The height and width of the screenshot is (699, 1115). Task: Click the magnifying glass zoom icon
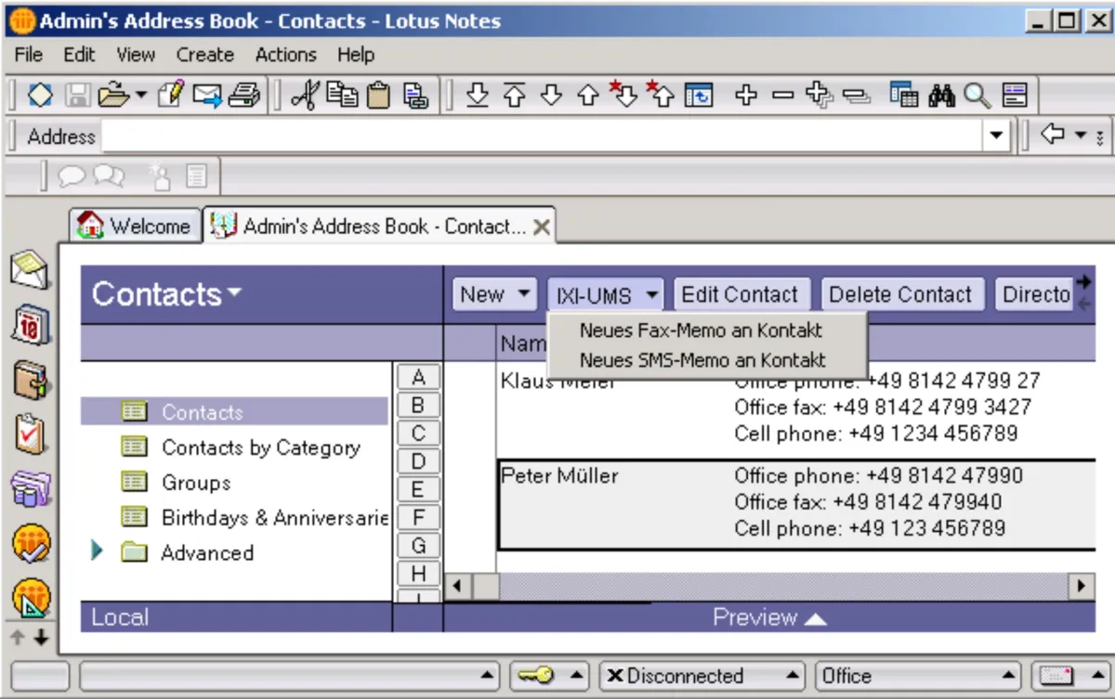(975, 94)
